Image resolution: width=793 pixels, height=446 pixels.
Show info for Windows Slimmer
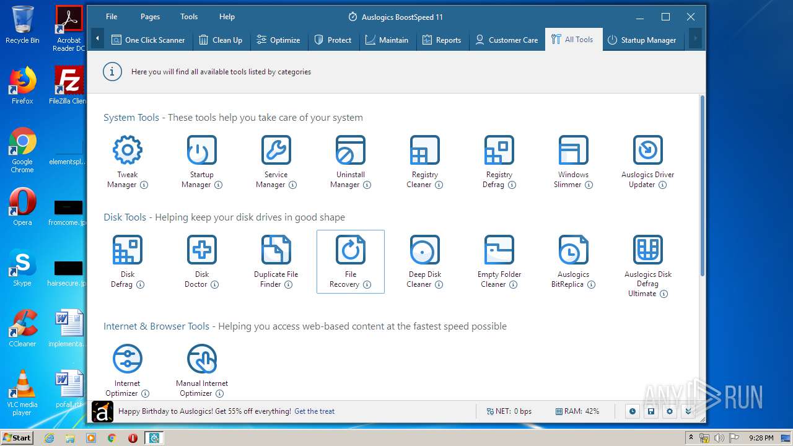(589, 185)
